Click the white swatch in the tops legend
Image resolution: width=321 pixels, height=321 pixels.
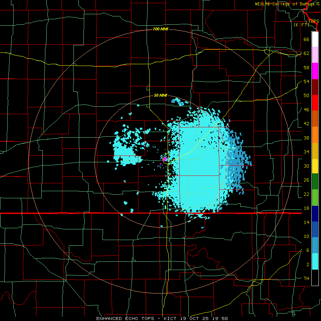(315, 39)
